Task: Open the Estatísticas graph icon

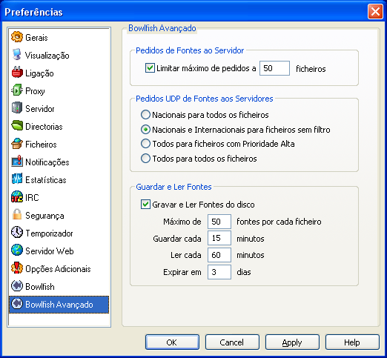Action: (17, 179)
